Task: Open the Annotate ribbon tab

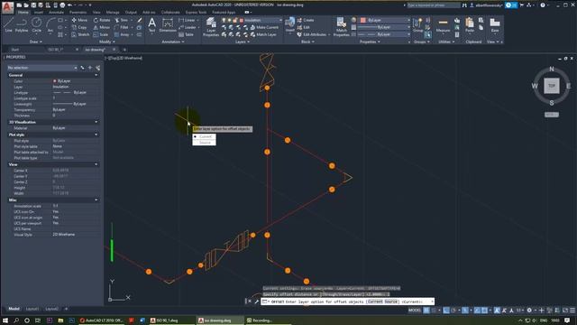Action: (56, 12)
